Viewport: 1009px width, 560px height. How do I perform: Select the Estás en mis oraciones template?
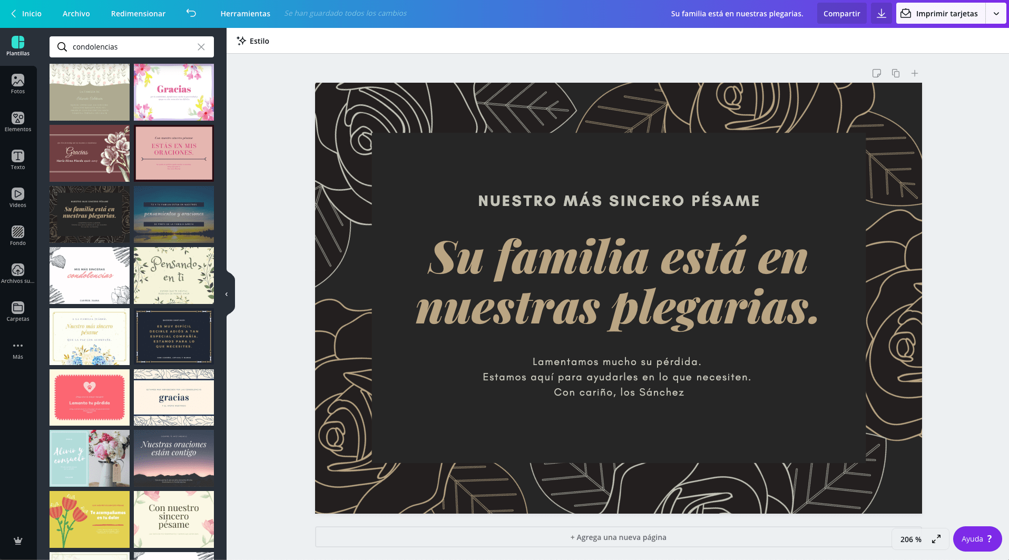tap(174, 153)
